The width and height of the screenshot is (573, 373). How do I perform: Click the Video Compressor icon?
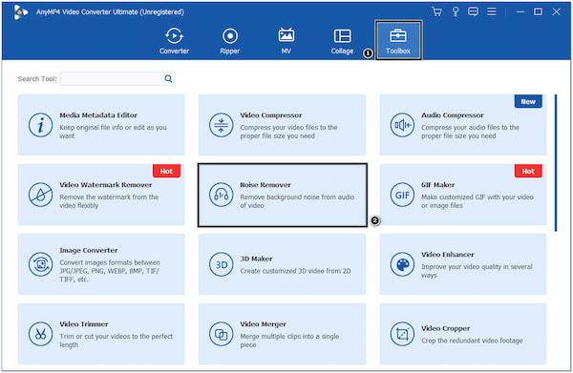(x=222, y=125)
